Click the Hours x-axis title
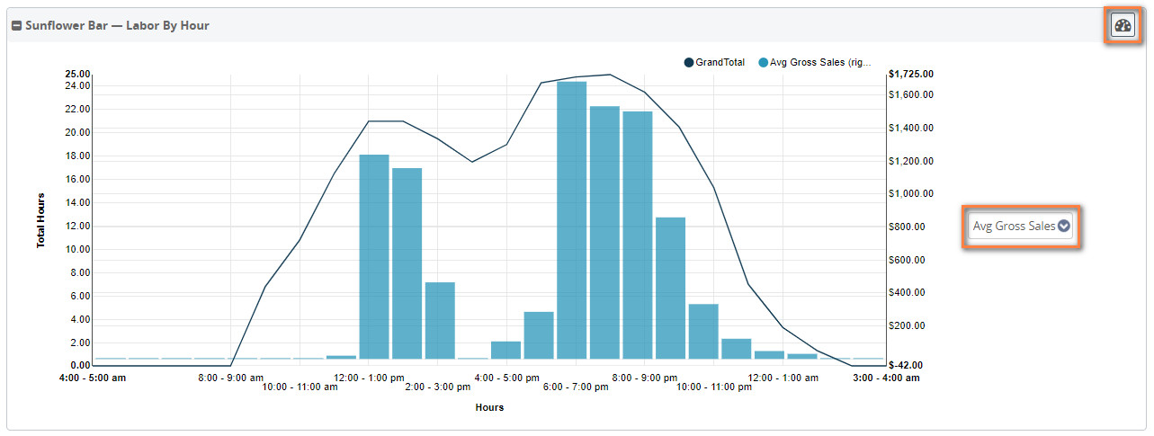This screenshot has height=436, width=1154. (489, 408)
